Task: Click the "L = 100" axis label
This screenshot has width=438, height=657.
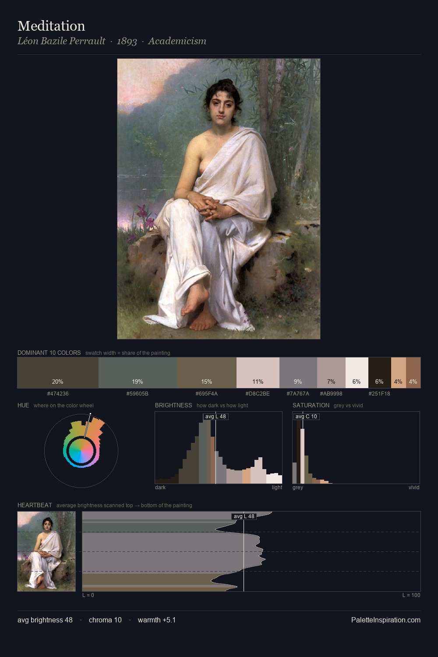Action: [x=411, y=595]
